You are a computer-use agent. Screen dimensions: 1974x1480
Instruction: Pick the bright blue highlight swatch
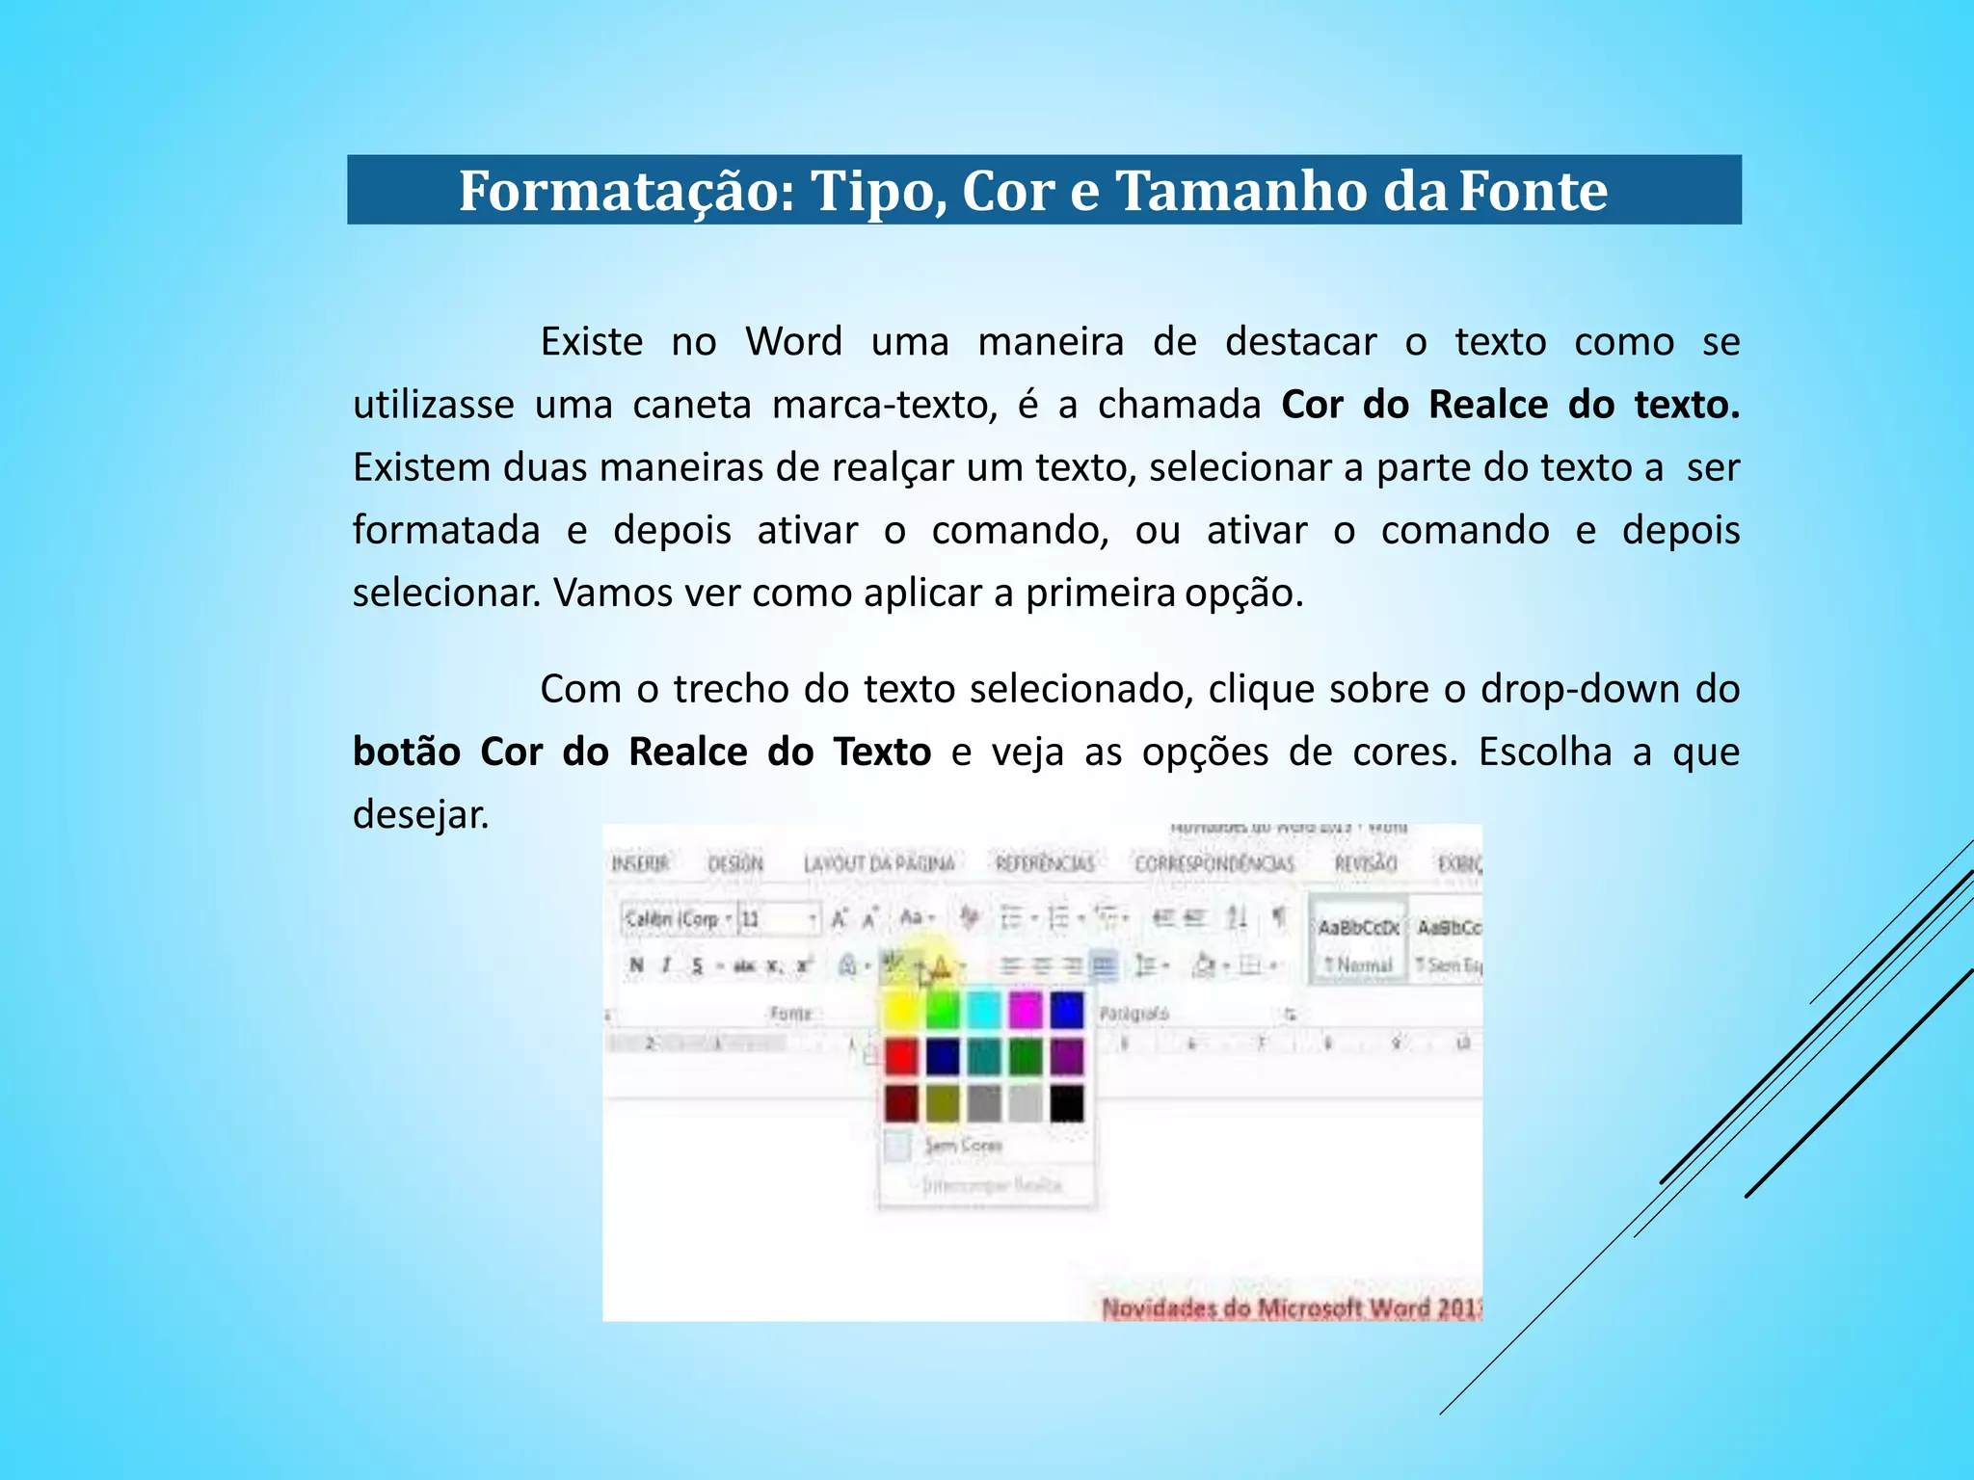coord(1067,1010)
